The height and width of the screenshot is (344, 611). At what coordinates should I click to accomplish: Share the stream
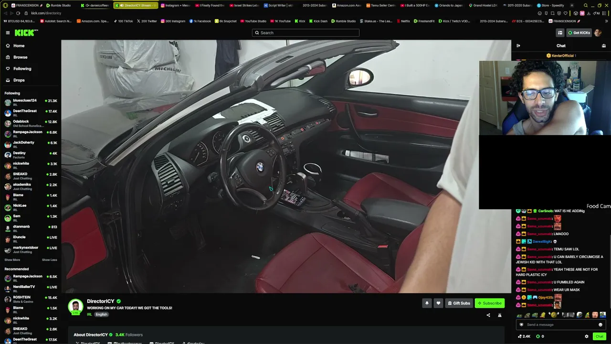tap(488, 315)
